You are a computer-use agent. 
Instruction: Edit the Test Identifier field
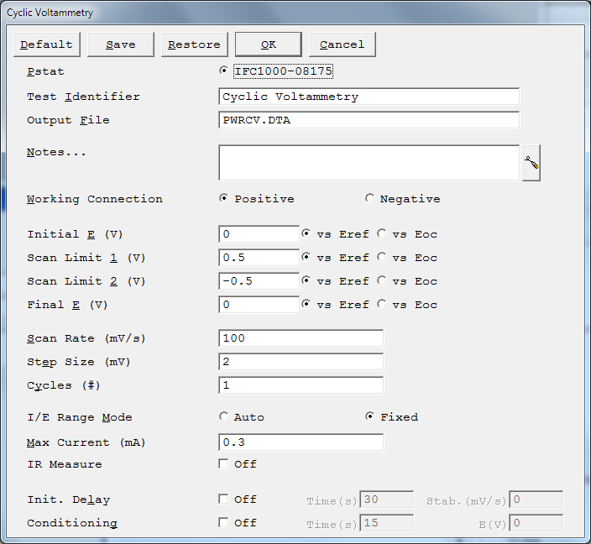pyautogui.click(x=369, y=97)
